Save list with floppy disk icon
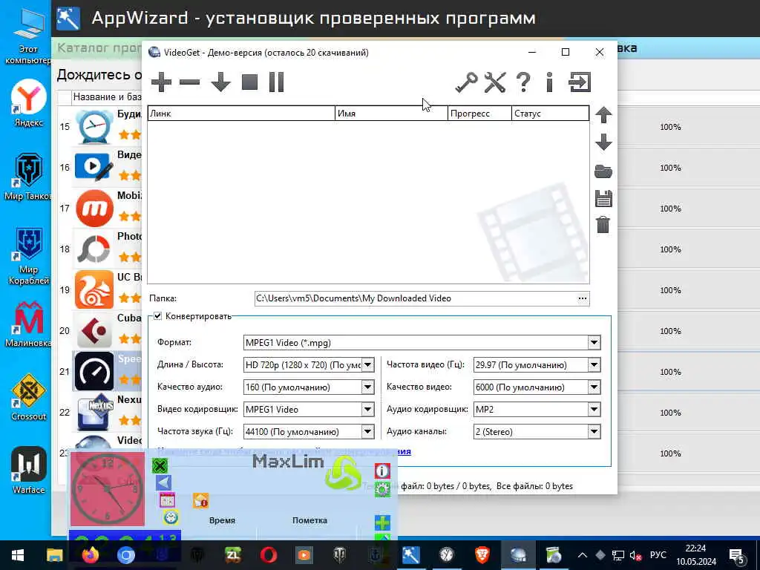This screenshot has height=570, width=760. [603, 199]
